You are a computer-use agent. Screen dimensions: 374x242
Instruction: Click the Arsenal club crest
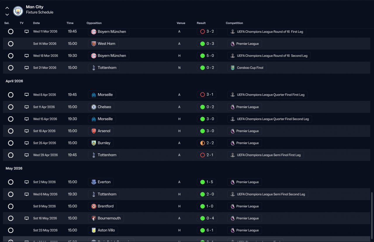[93, 131]
